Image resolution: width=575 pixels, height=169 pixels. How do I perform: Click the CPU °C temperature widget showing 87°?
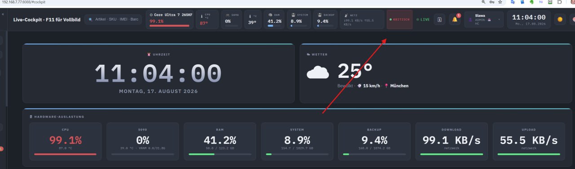coord(207,20)
